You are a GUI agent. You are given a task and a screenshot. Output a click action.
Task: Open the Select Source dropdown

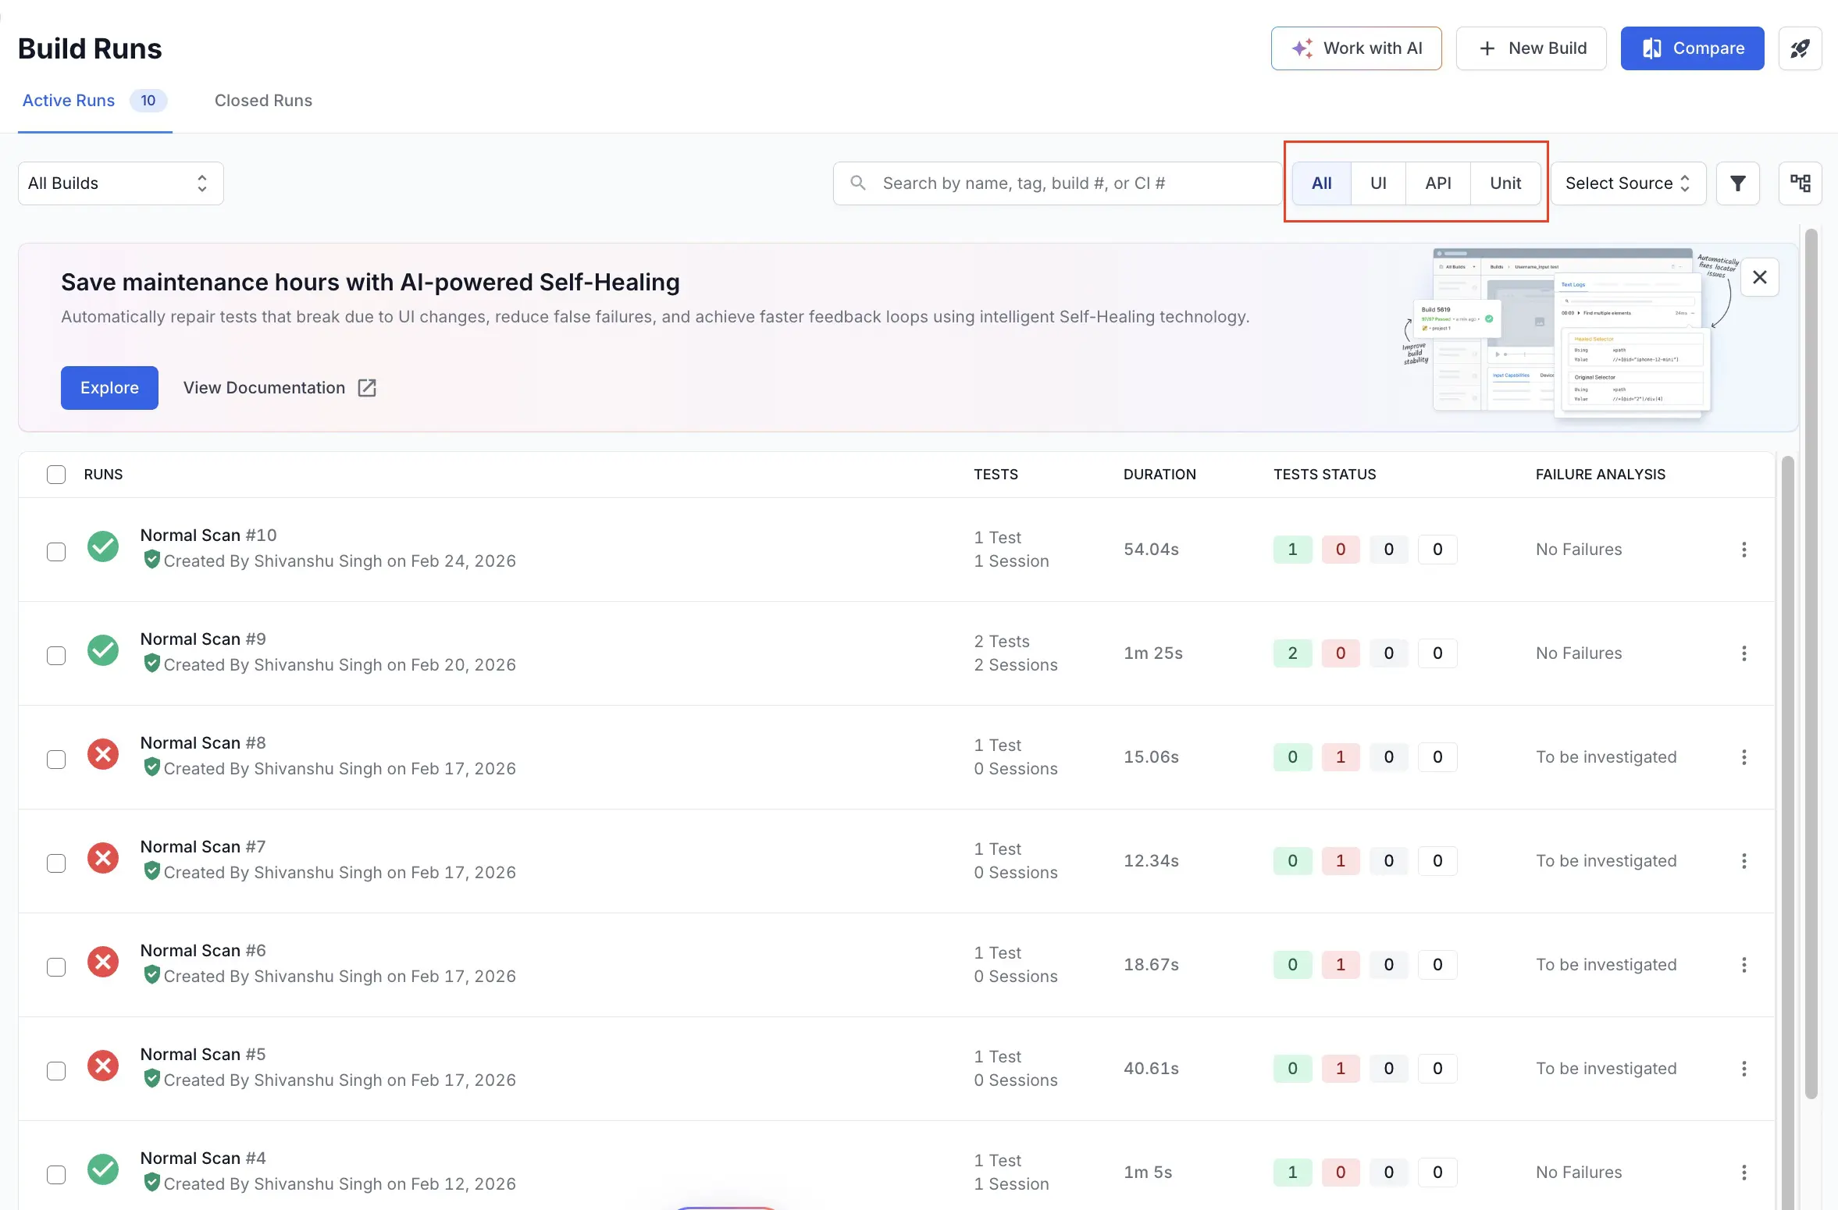point(1628,183)
